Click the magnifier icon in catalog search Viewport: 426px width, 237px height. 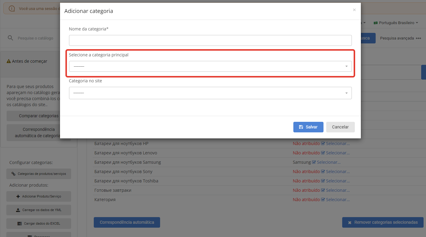[x=10, y=38]
